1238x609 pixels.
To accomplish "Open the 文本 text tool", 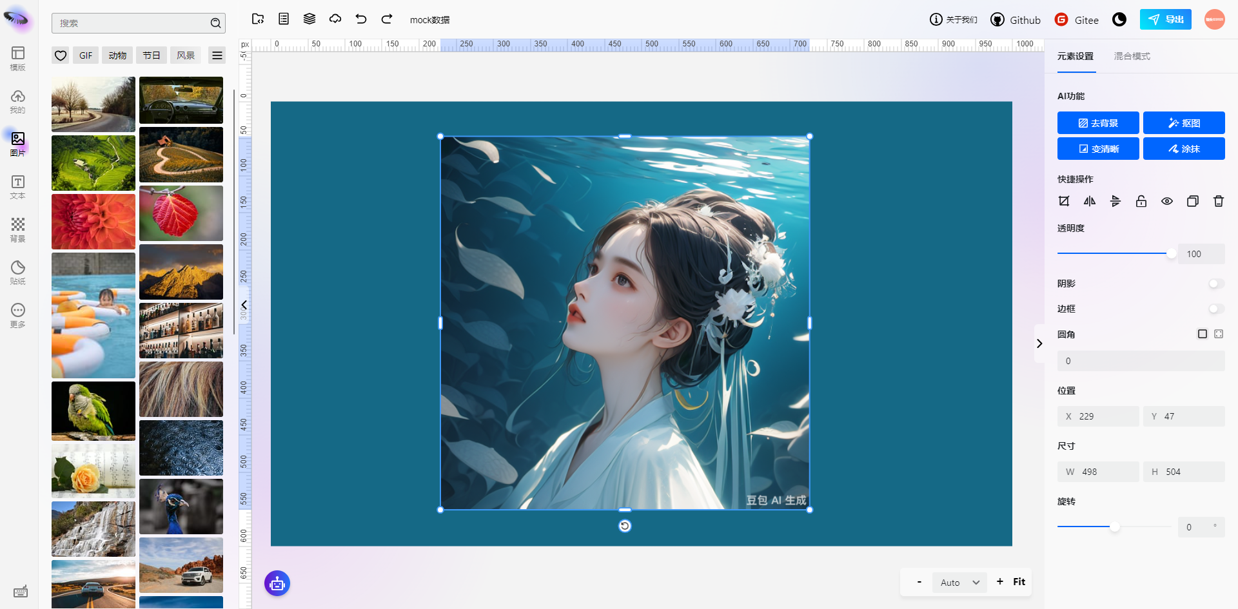I will pos(18,187).
